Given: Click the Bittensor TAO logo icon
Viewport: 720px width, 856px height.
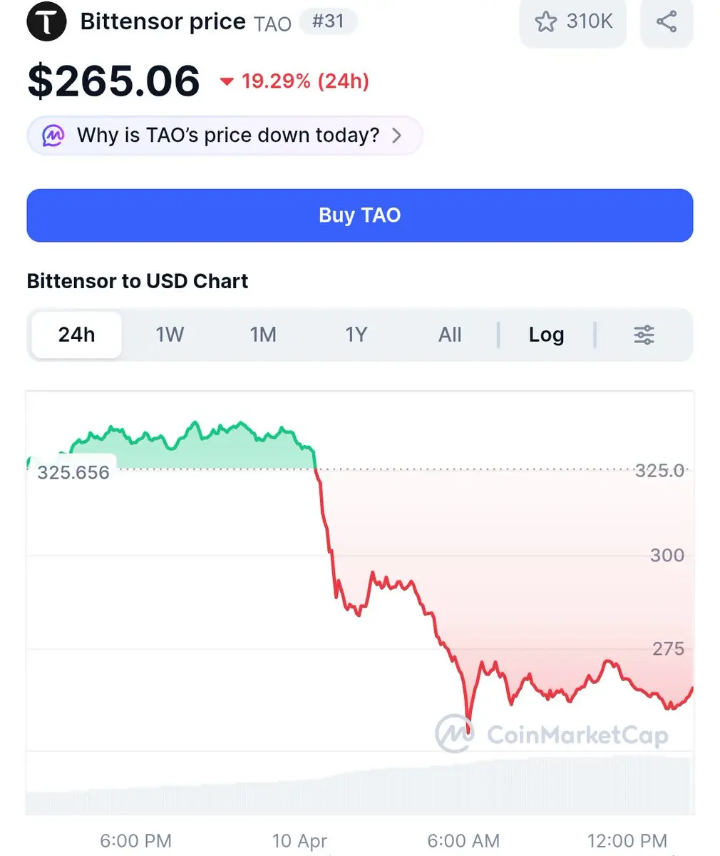Looking at the screenshot, I should click(46, 21).
